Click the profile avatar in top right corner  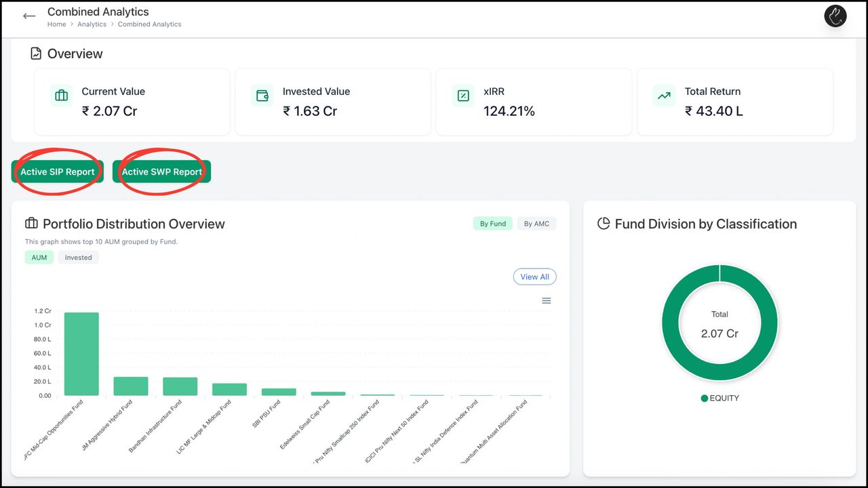coord(835,16)
